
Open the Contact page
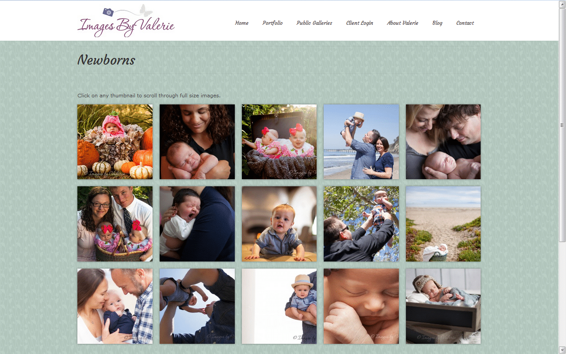click(465, 23)
